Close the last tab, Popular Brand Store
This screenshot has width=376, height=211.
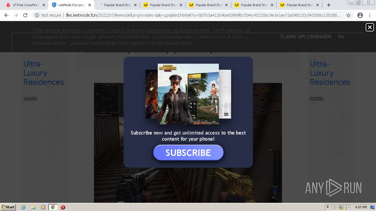coord(318,5)
